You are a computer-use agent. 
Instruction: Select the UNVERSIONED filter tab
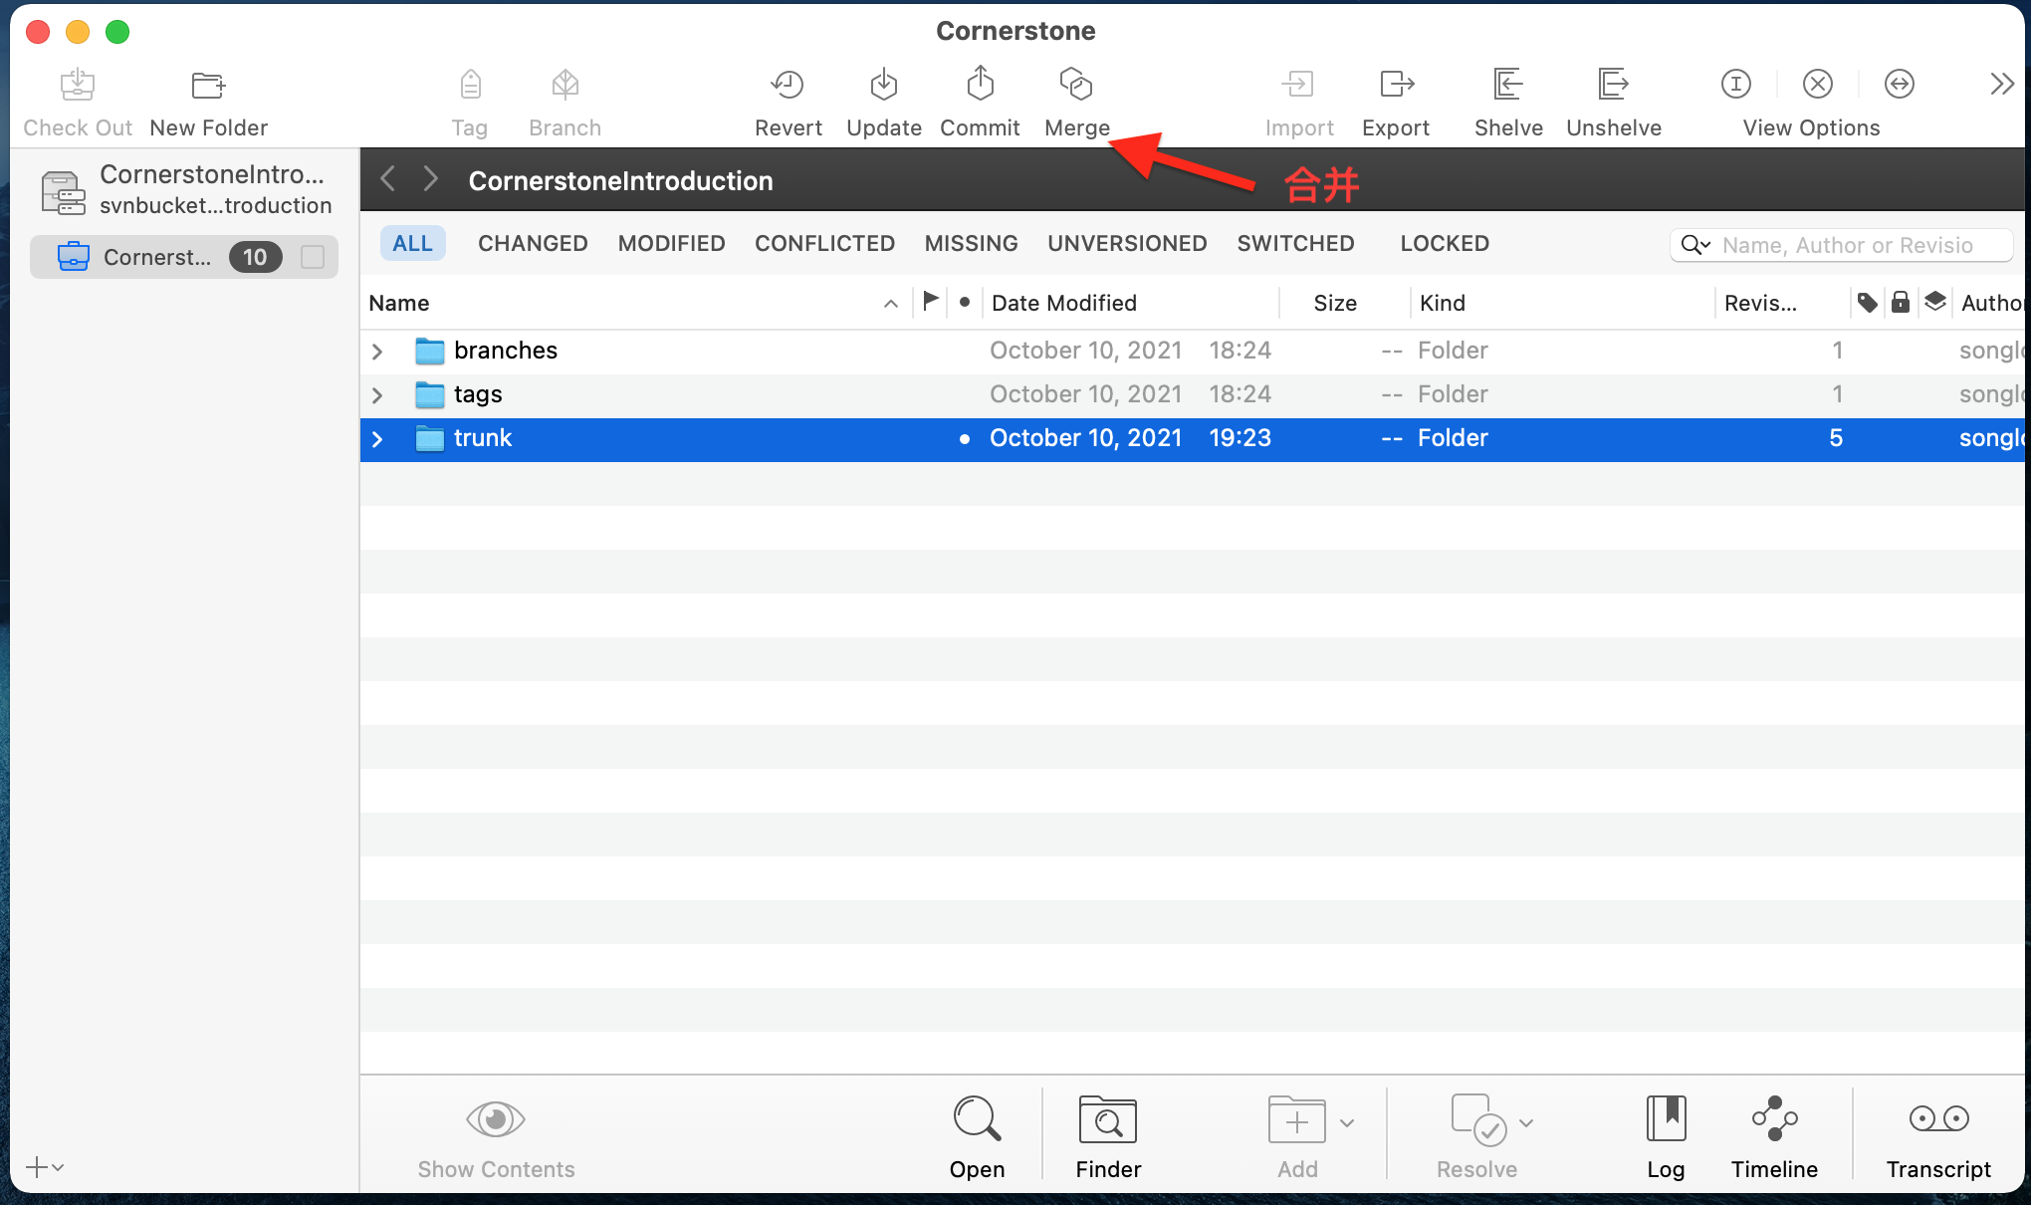1127,244
